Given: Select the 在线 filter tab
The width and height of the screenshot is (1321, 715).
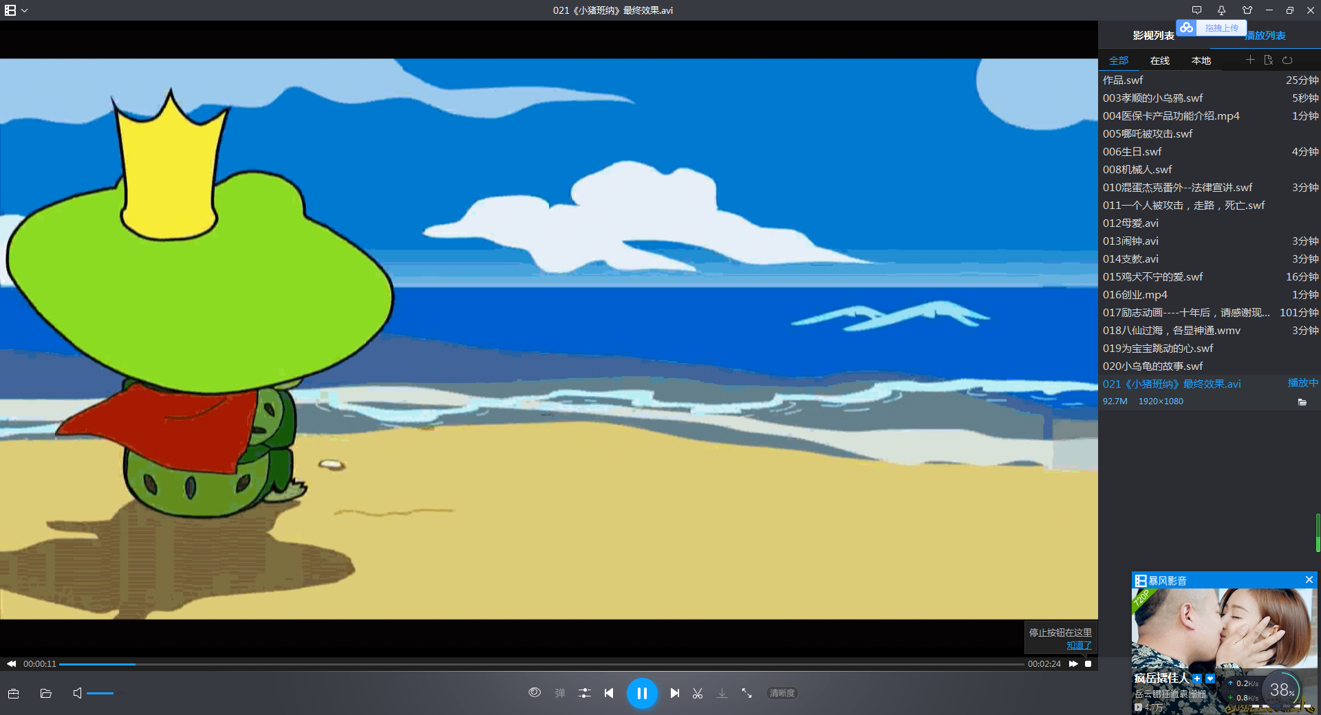Looking at the screenshot, I should tap(1160, 60).
